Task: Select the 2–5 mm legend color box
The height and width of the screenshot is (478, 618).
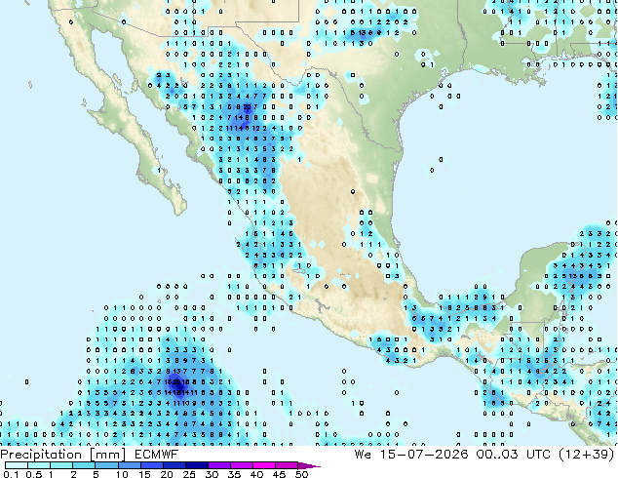Action: (85, 465)
